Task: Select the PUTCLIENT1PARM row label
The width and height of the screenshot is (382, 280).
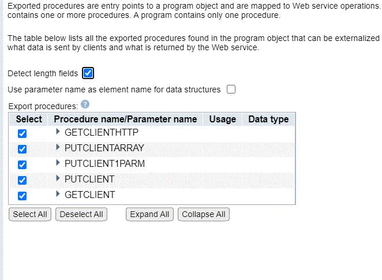Action: (105, 163)
